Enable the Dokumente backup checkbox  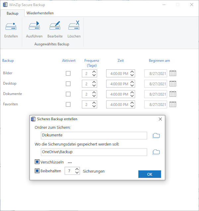point(68,94)
